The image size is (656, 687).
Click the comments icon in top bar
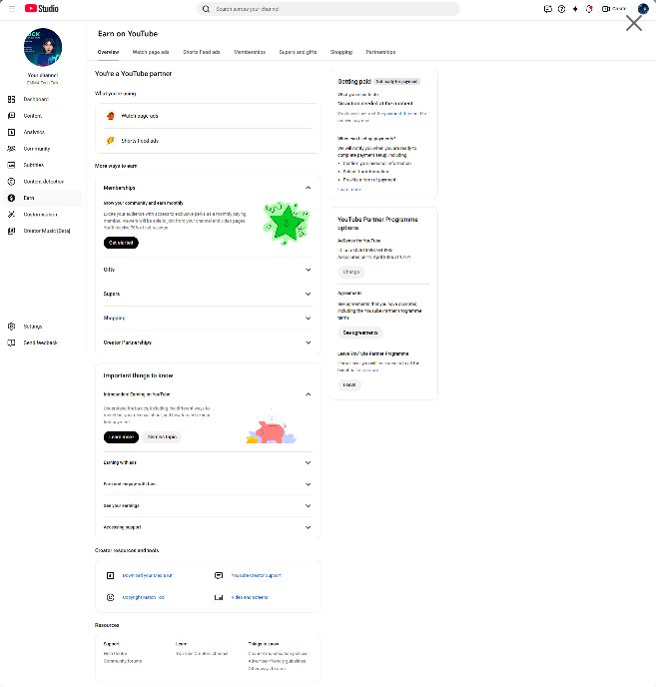click(548, 9)
